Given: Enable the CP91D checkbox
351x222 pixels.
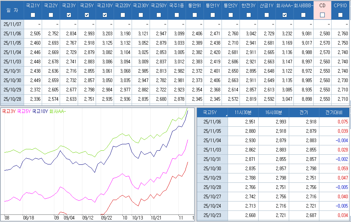Looking at the screenshot, I should click(340, 15).
